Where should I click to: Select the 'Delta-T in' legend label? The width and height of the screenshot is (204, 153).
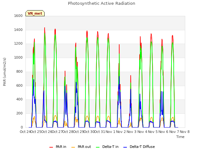[x=110, y=147]
